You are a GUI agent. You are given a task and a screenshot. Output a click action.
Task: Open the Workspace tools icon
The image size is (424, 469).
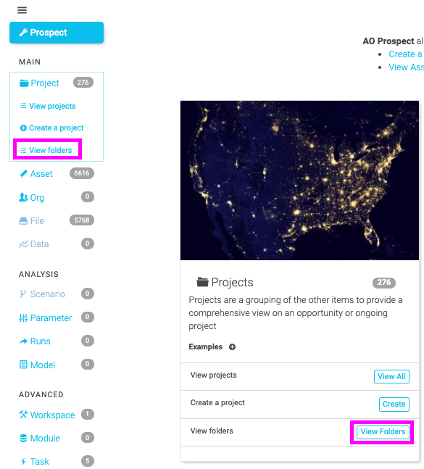click(23, 415)
